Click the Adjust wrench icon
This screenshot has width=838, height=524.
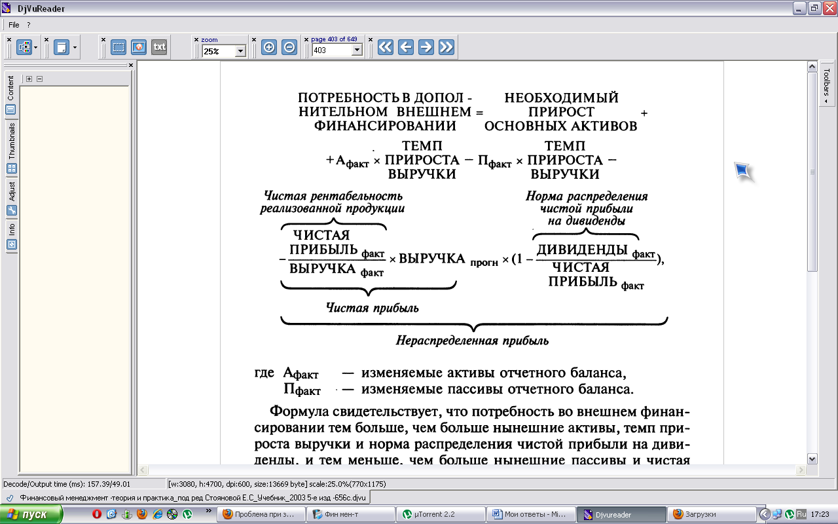pos(11,210)
